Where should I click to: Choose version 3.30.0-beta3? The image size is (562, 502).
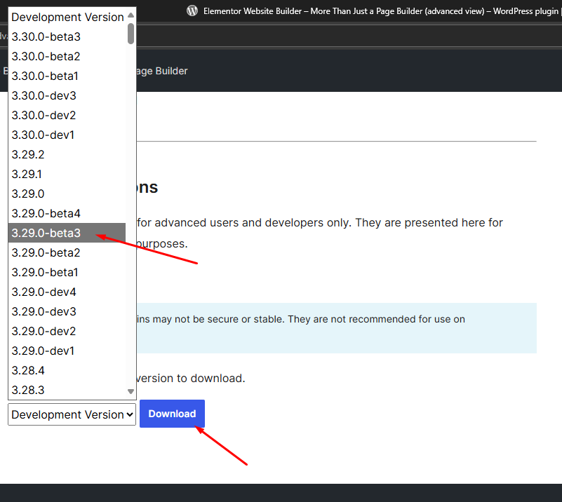click(67, 36)
